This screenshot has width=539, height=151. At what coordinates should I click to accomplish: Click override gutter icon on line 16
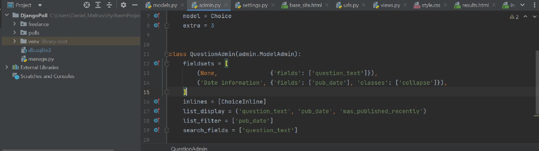157,102
